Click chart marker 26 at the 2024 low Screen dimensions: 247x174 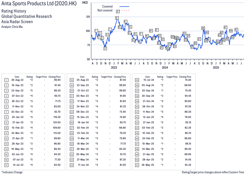(167, 48)
